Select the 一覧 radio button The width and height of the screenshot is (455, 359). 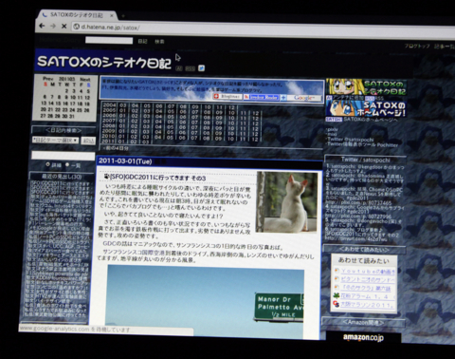point(67,165)
